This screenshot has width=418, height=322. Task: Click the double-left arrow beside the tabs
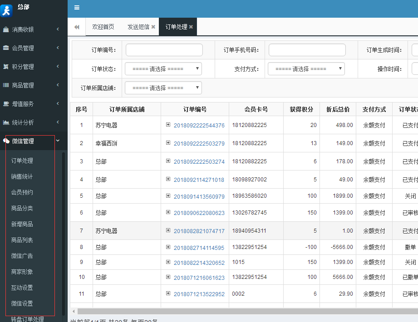(x=76, y=26)
